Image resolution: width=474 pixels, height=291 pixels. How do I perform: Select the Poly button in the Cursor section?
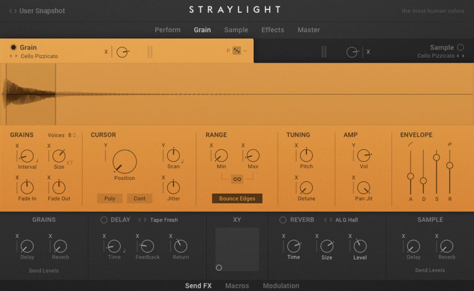[x=110, y=198]
